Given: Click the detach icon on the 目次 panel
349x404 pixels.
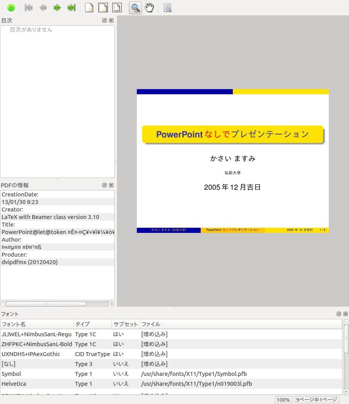Looking at the screenshot, I should coord(104,20).
